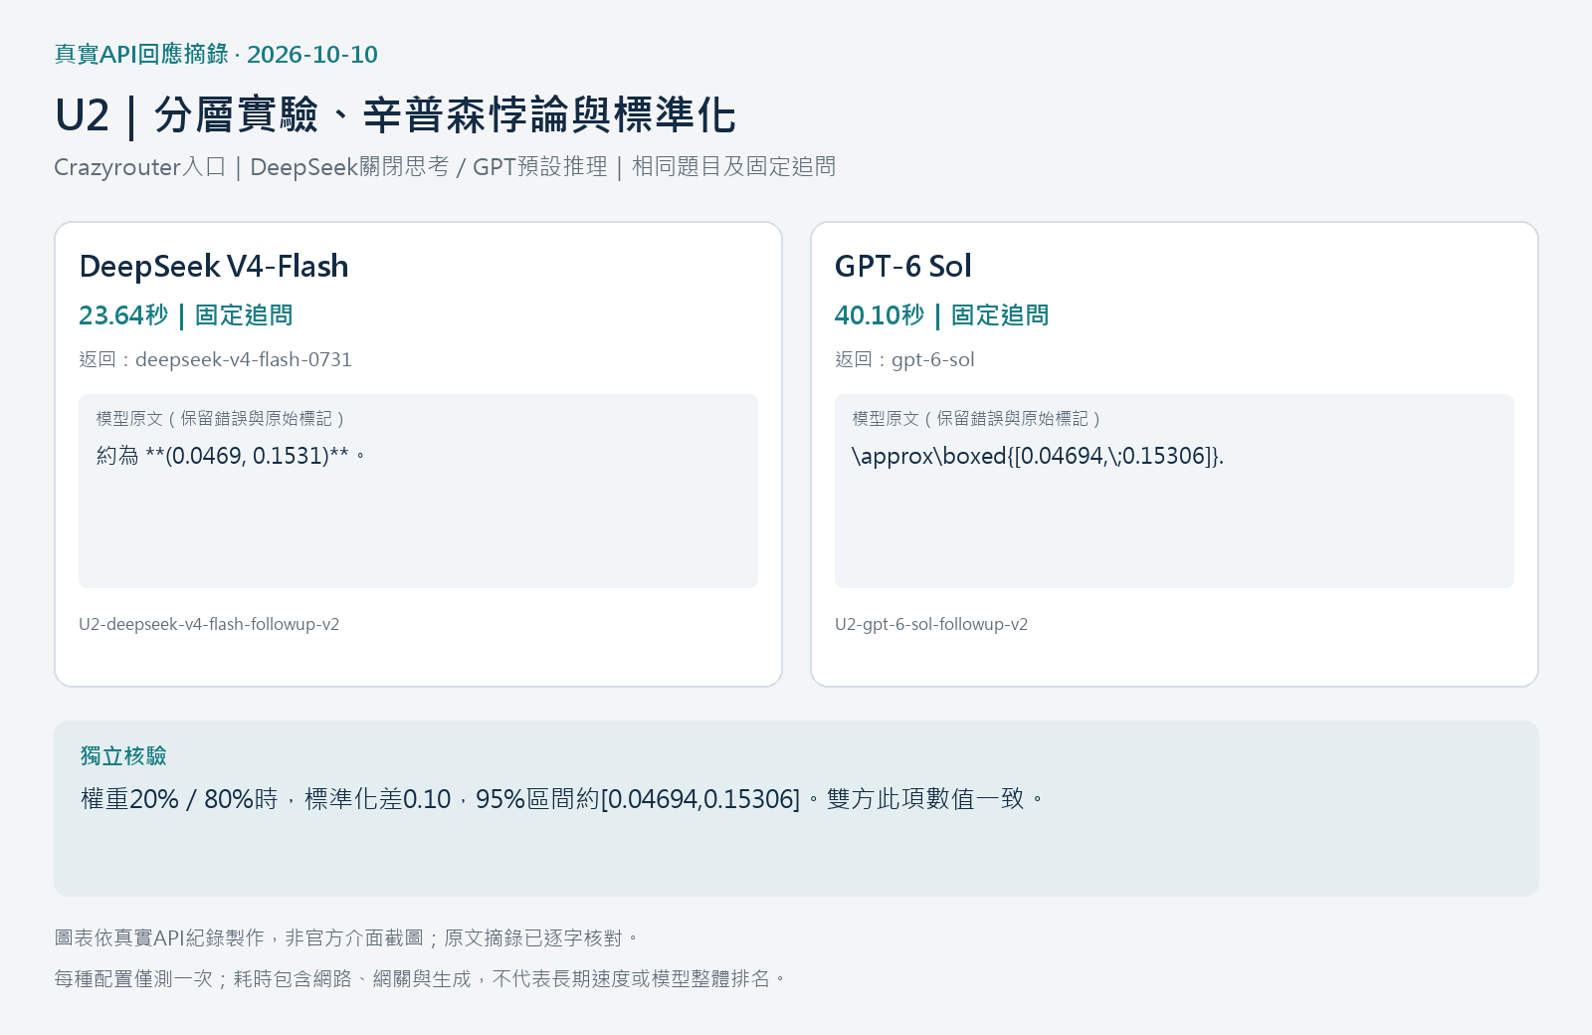Click the subtitle line starting with 'Crazyrouter入口'
Screen dimensions: 1592x1035
(445, 167)
